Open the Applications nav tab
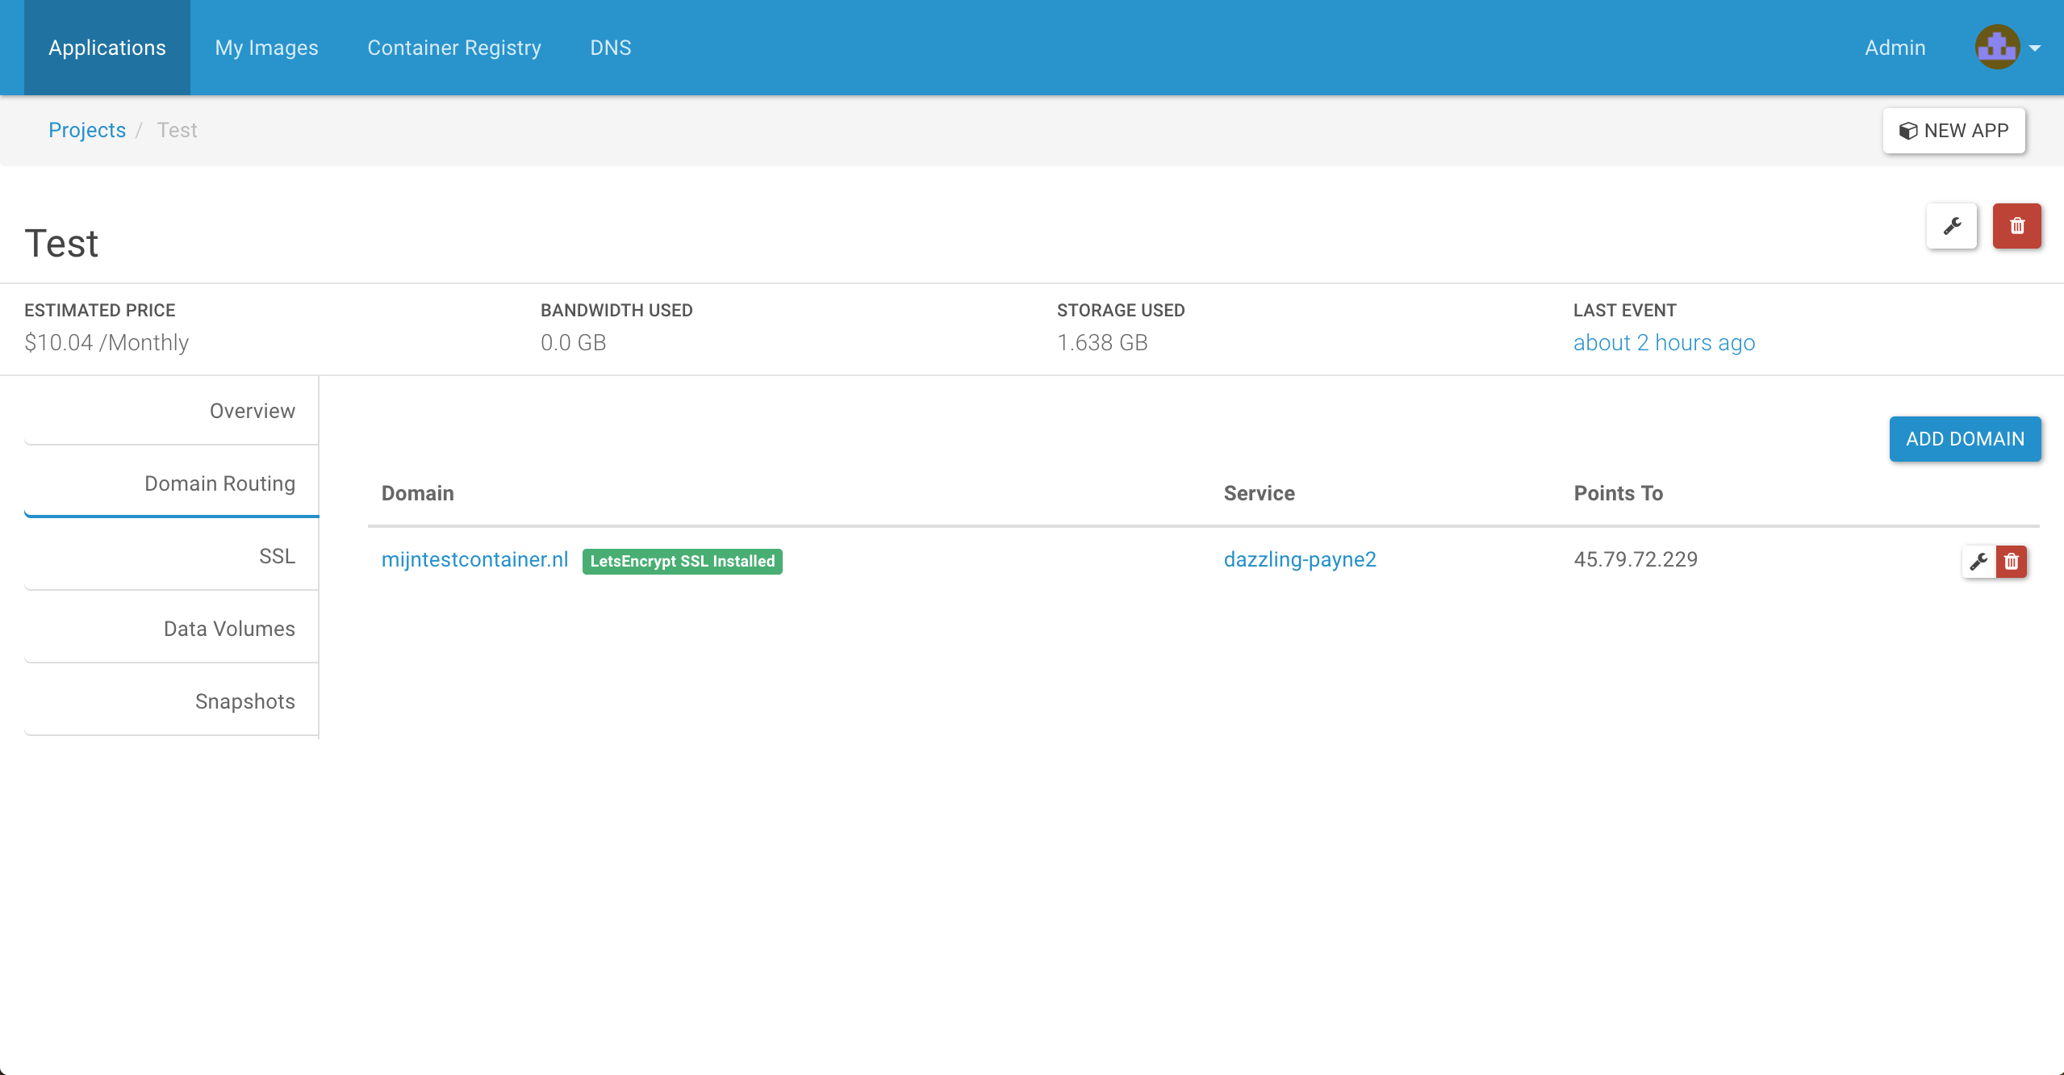 tap(107, 48)
